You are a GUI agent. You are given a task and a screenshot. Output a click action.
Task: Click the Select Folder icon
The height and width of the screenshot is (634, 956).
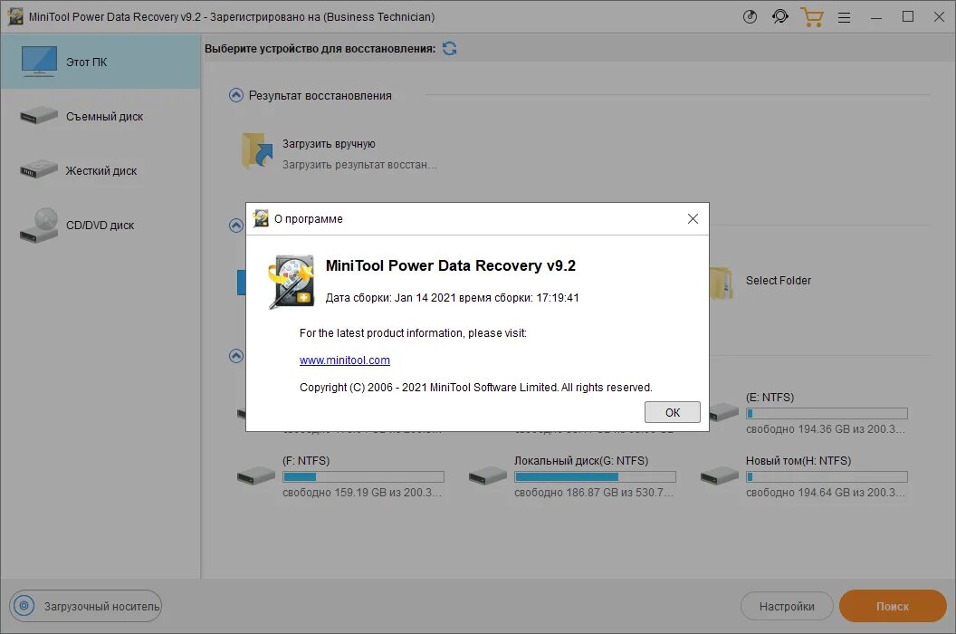coord(722,283)
